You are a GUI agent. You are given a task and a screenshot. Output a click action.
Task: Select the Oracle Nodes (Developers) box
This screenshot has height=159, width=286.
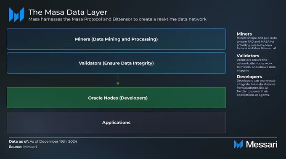click(x=117, y=97)
